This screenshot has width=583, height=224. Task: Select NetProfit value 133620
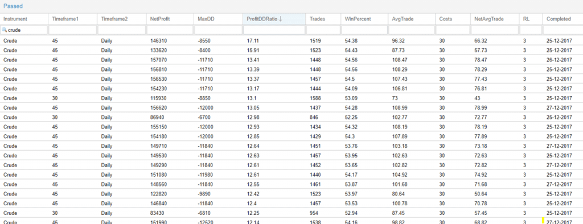coord(158,51)
